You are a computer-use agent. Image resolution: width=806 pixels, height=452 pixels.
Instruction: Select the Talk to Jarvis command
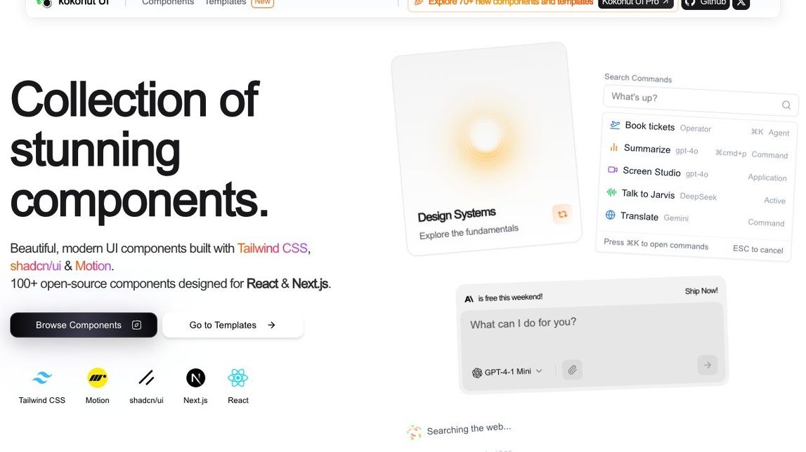[647, 194]
